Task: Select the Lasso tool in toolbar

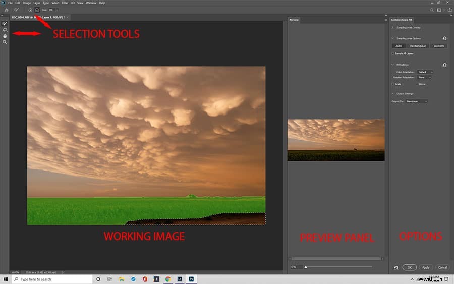Action: 5,30
